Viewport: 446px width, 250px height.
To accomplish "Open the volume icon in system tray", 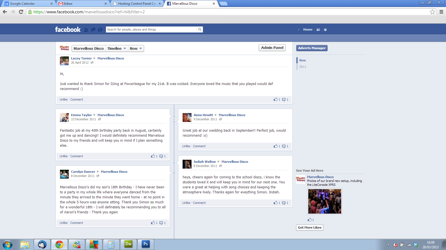I will (x=395, y=245).
